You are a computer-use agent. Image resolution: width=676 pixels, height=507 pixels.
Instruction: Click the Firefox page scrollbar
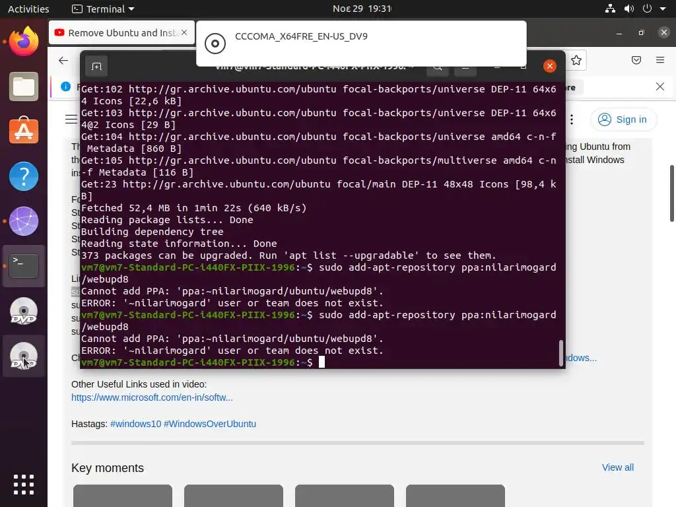[x=672, y=193]
